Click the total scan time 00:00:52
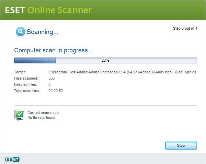 click(56, 91)
